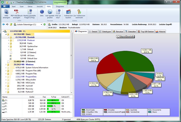181x122 pixels.
Task: Open the quick access toolbar dropdown arrow
Action: 13,2
